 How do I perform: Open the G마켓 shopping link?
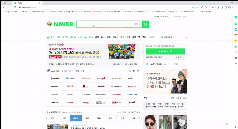click(148, 104)
